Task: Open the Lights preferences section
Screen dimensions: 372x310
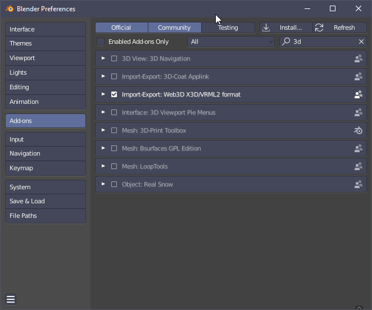Action: pyautogui.click(x=46, y=72)
